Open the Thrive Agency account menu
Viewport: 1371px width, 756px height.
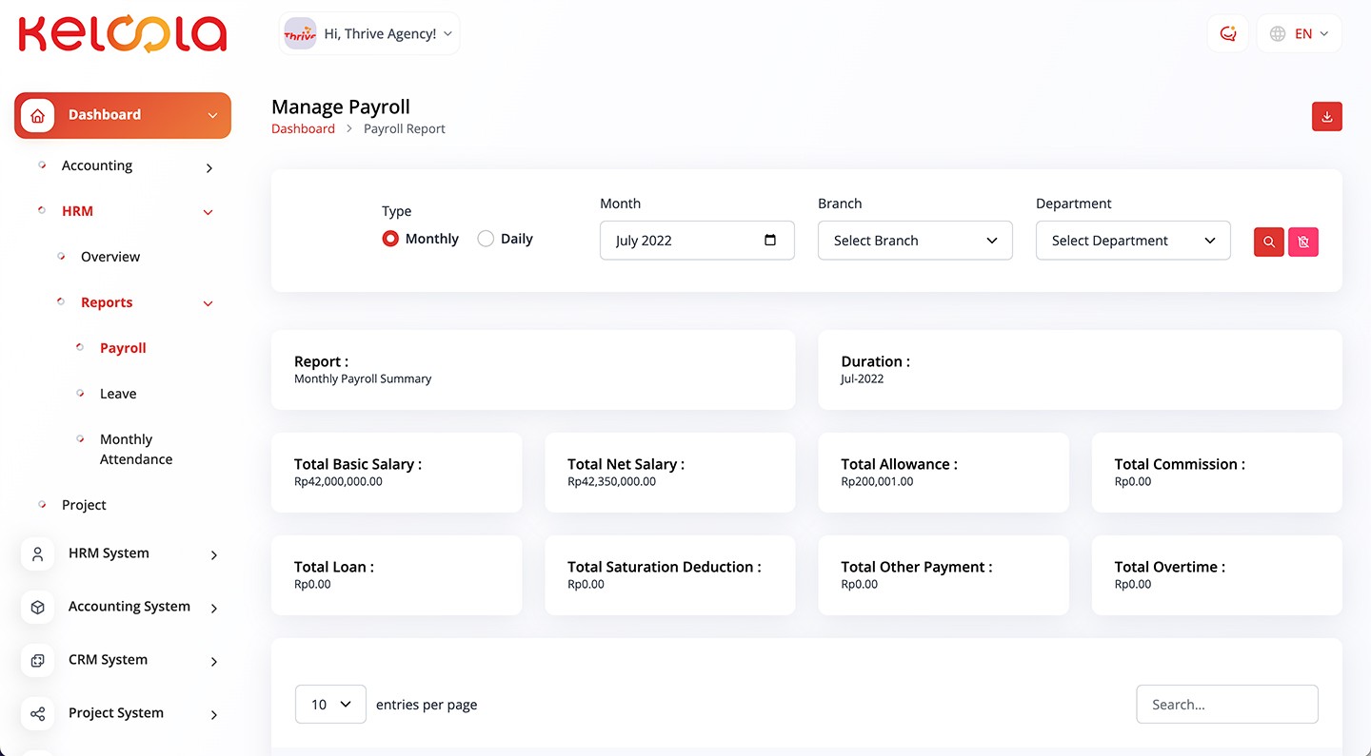point(369,34)
